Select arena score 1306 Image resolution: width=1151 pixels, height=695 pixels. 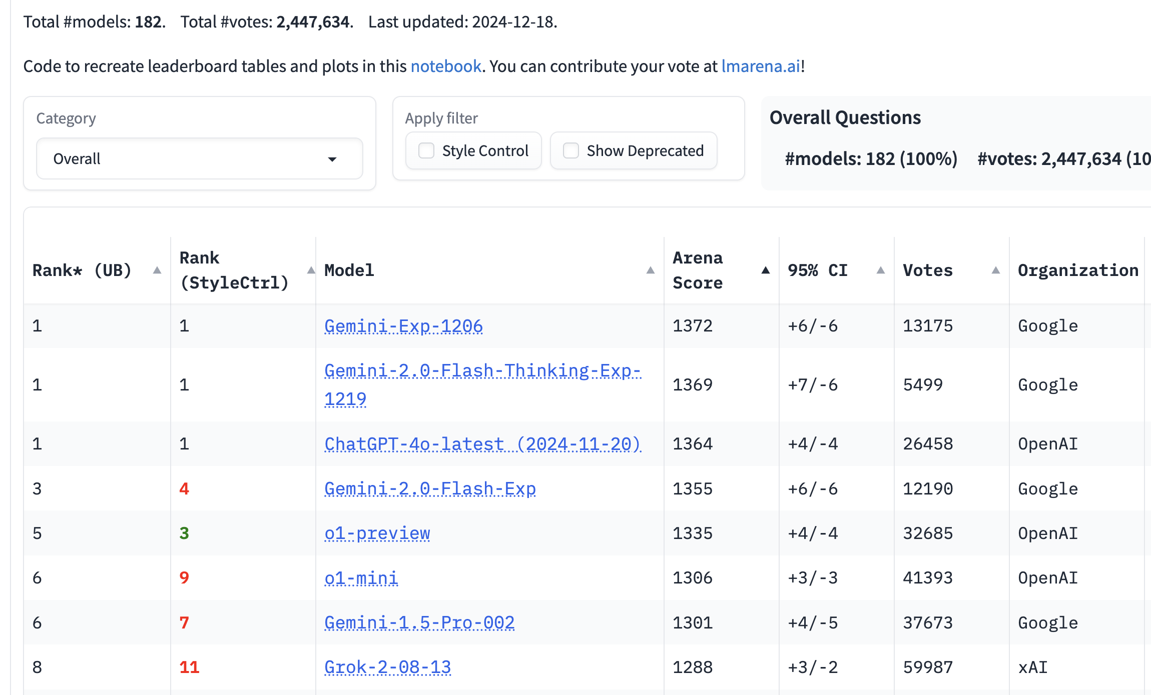tap(693, 578)
